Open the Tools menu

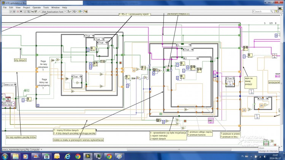[x=46, y=8]
